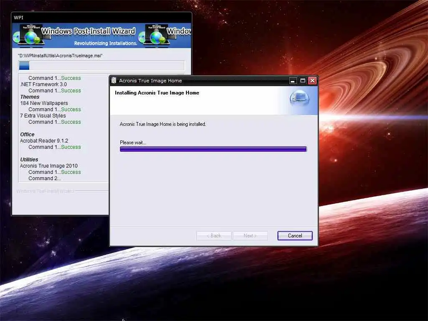Select 'Acrobat Reader 9.1.2' entry

pos(44,141)
